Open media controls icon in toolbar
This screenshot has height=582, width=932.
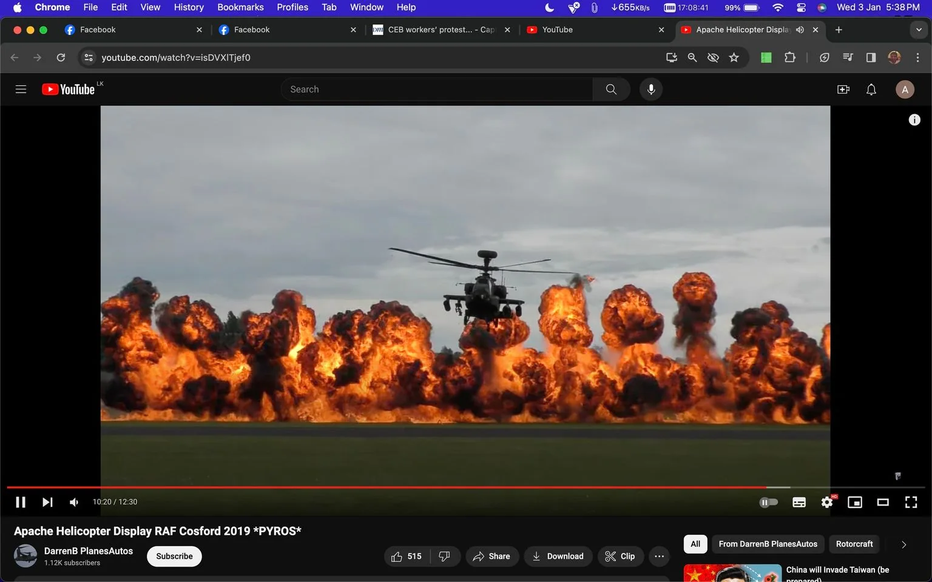tap(848, 58)
